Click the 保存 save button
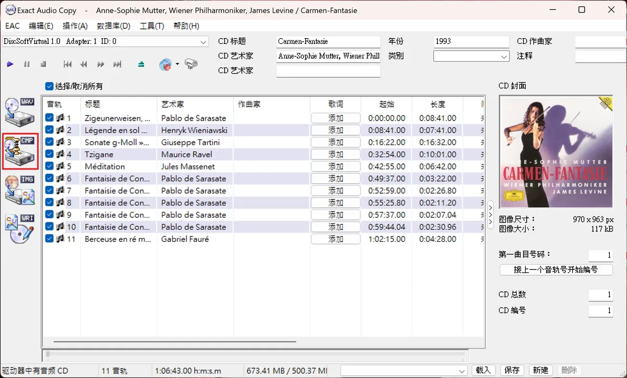 pos(512,370)
